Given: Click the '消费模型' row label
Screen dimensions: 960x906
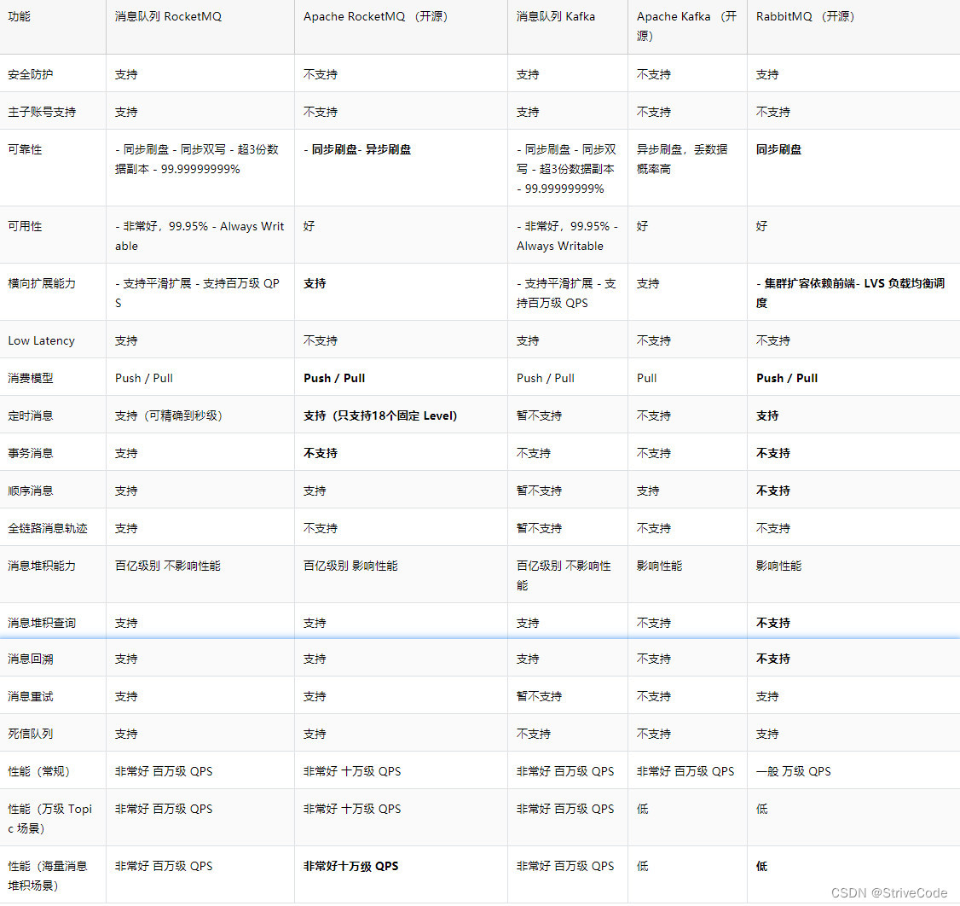Looking at the screenshot, I should coord(31,378).
